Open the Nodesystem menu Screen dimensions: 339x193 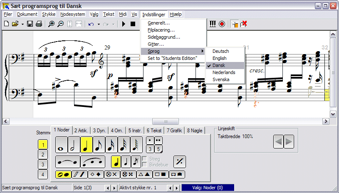pos(73,14)
